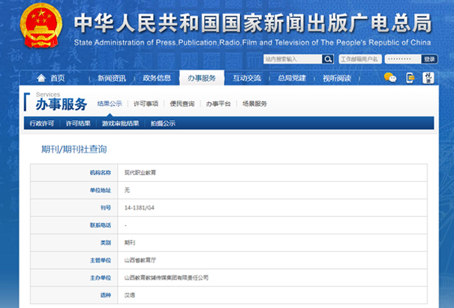The image size is (454, 308).
Task: Open the mobile phone version icon
Action: click(x=410, y=78)
